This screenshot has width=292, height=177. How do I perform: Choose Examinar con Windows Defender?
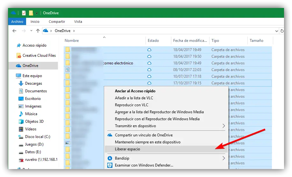[166, 165]
